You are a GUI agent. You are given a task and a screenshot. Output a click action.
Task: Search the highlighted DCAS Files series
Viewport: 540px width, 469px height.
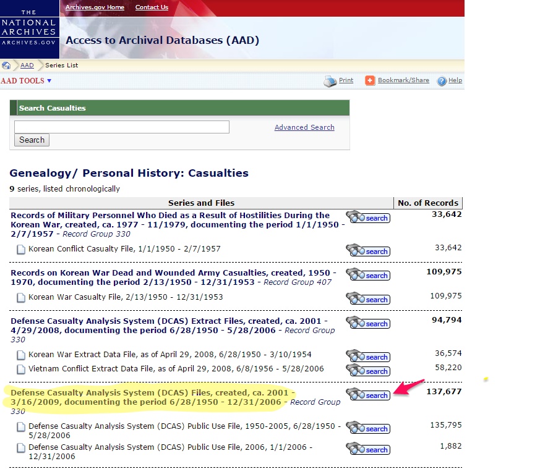coord(368,395)
